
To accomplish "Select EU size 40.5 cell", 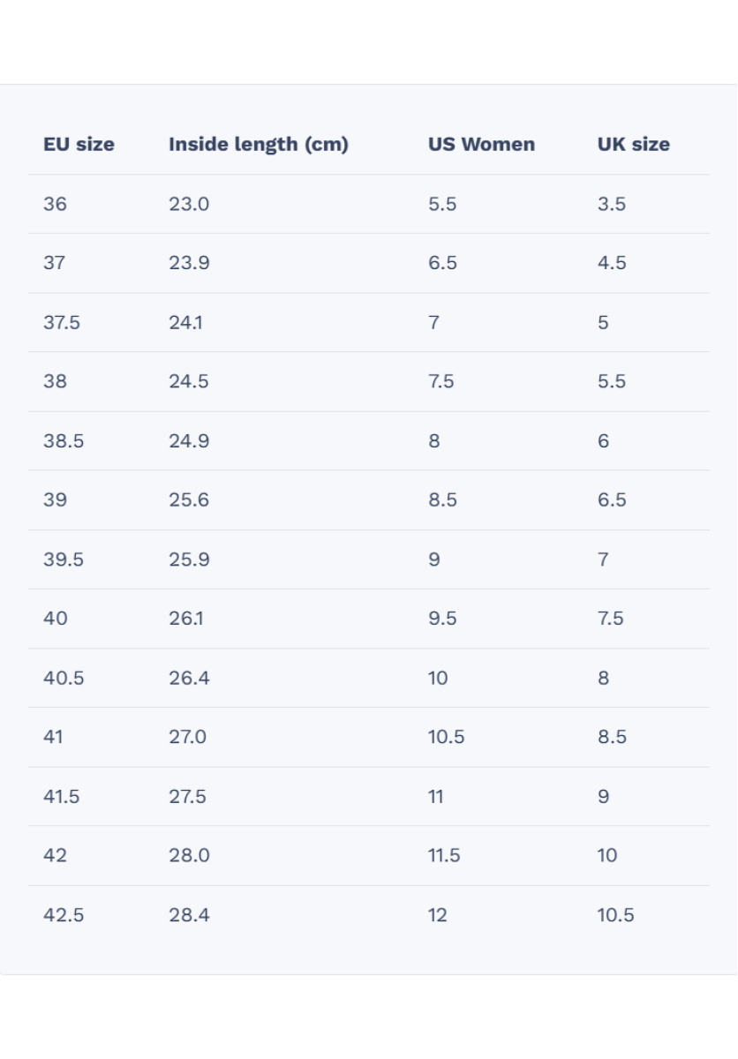I will [x=64, y=678].
